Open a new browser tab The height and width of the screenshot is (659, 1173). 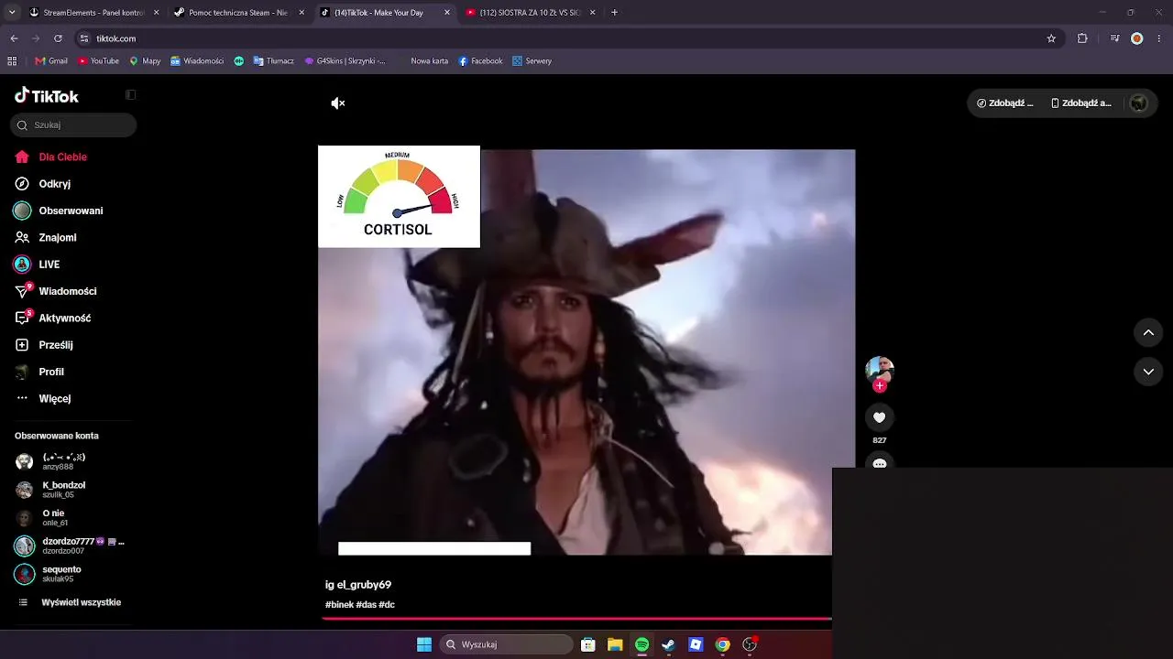[614, 13]
